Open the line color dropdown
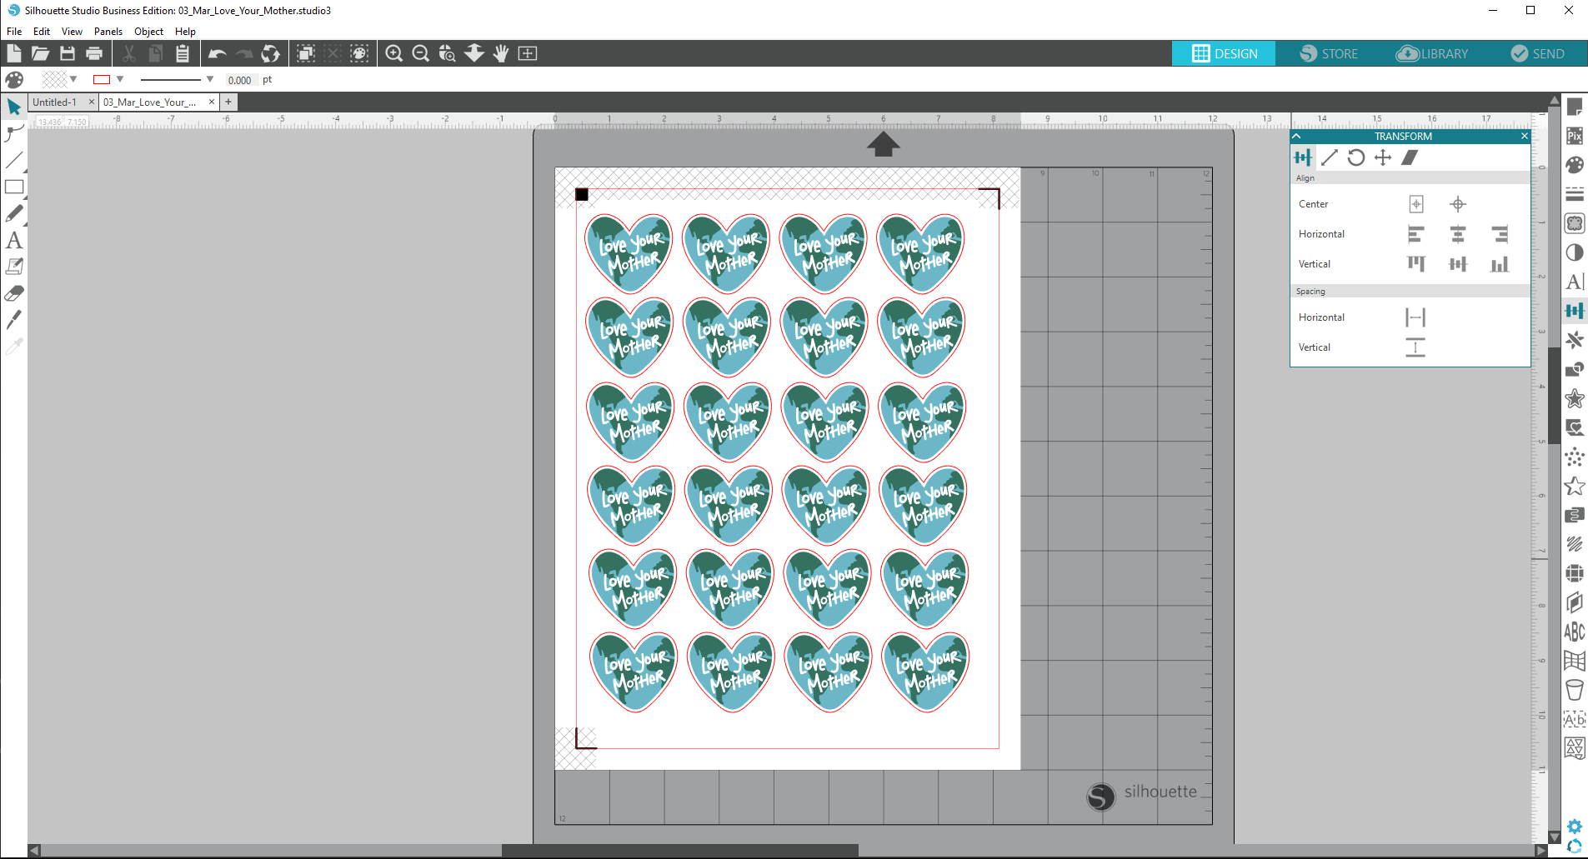Viewport: 1588px width, 859px height. coord(121,79)
